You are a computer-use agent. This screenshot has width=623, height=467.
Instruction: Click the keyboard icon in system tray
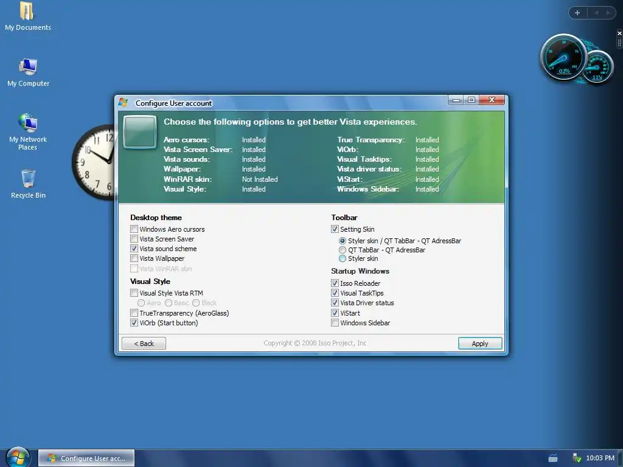pyautogui.click(x=552, y=458)
